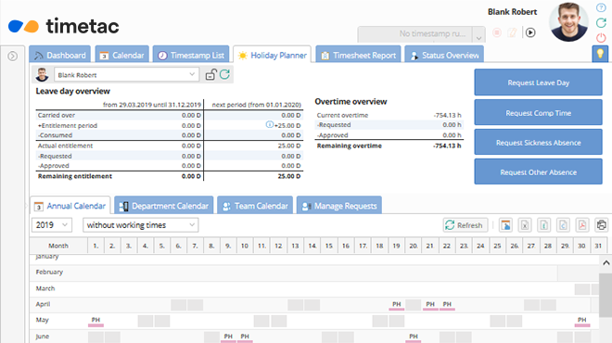This screenshot has height=343, width=612.
Task: Click the yellow lightbulb tips icon
Action: click(600, 54)
